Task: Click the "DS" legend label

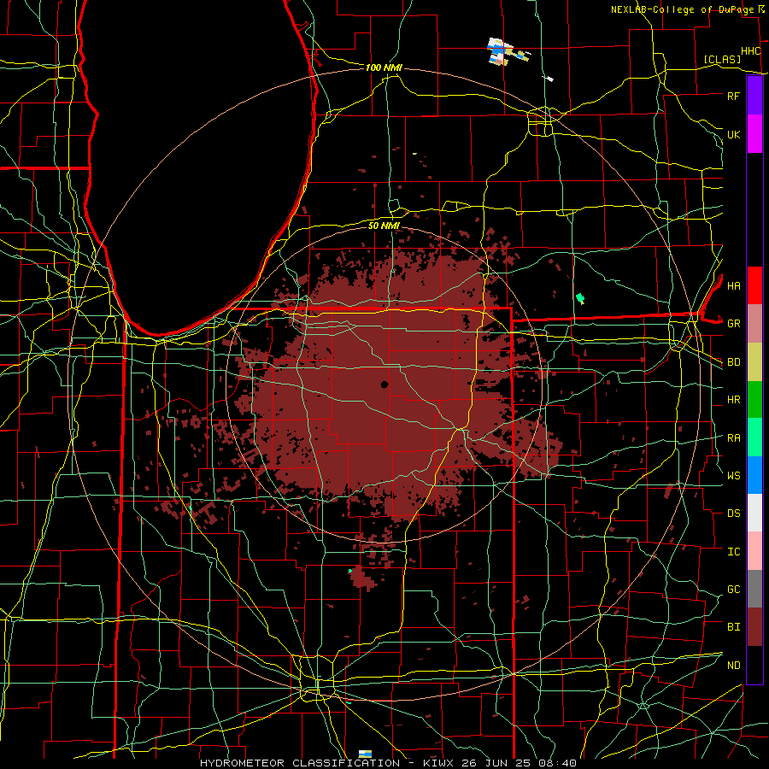Action: (733, 514)
